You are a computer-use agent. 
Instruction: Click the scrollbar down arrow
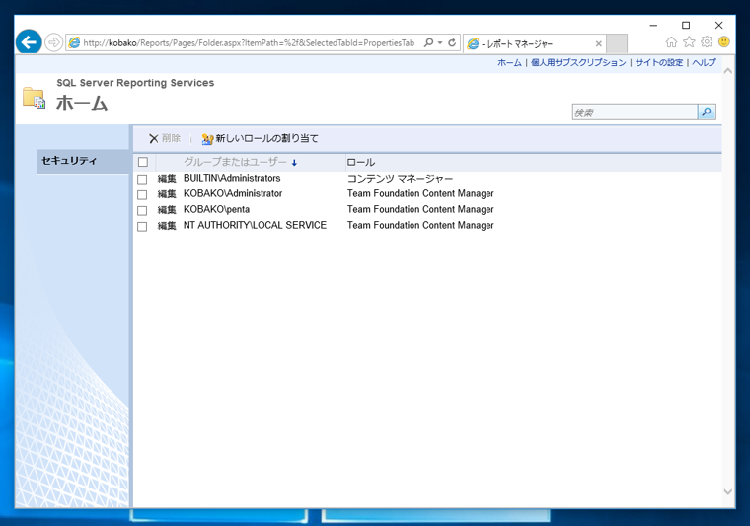coord(728,491)
